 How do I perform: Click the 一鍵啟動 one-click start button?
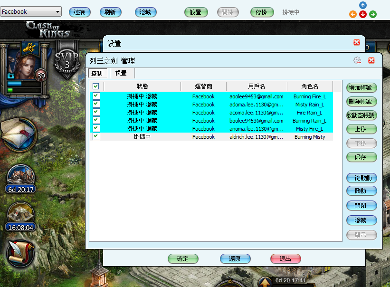[x=361, y=178]
